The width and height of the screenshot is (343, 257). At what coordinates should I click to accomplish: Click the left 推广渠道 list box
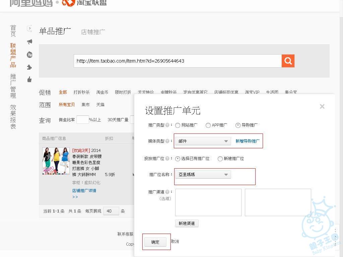click(x=208, y=202)
